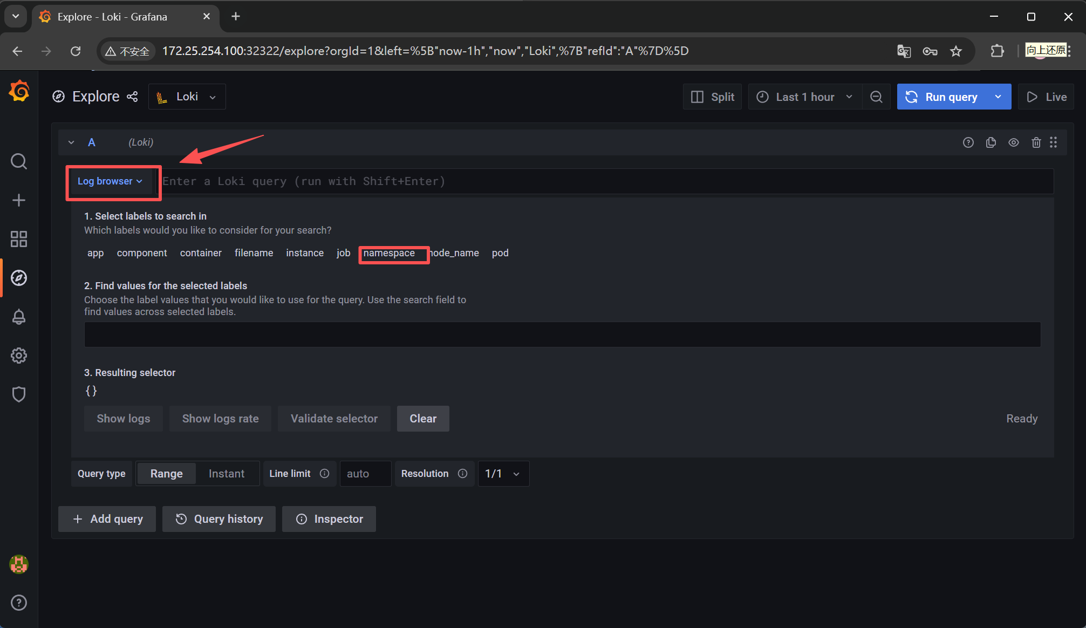Show query row help icon
Viewport: 1086px width, 628px height.
click(x=968, y=142)
